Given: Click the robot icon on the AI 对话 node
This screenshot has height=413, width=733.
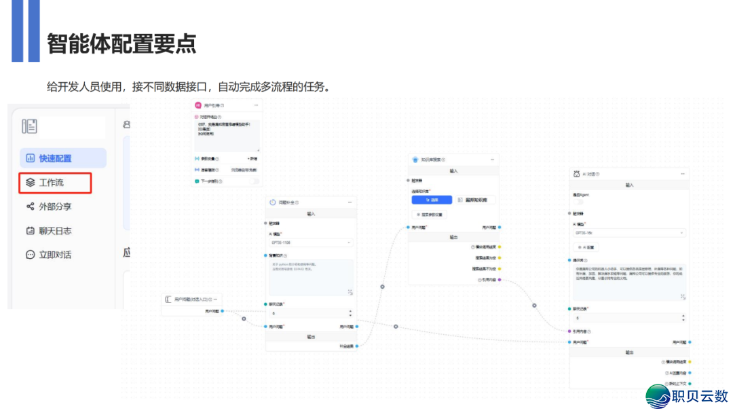Looking at the screenshot, I should click(576, 173).
